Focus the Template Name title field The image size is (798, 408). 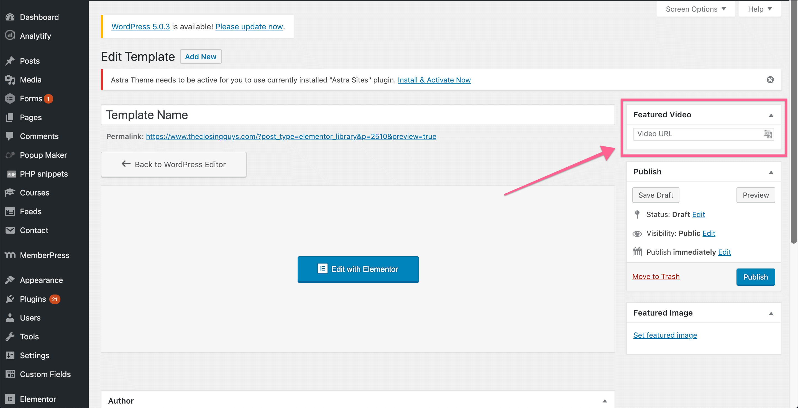click(357, 115)
